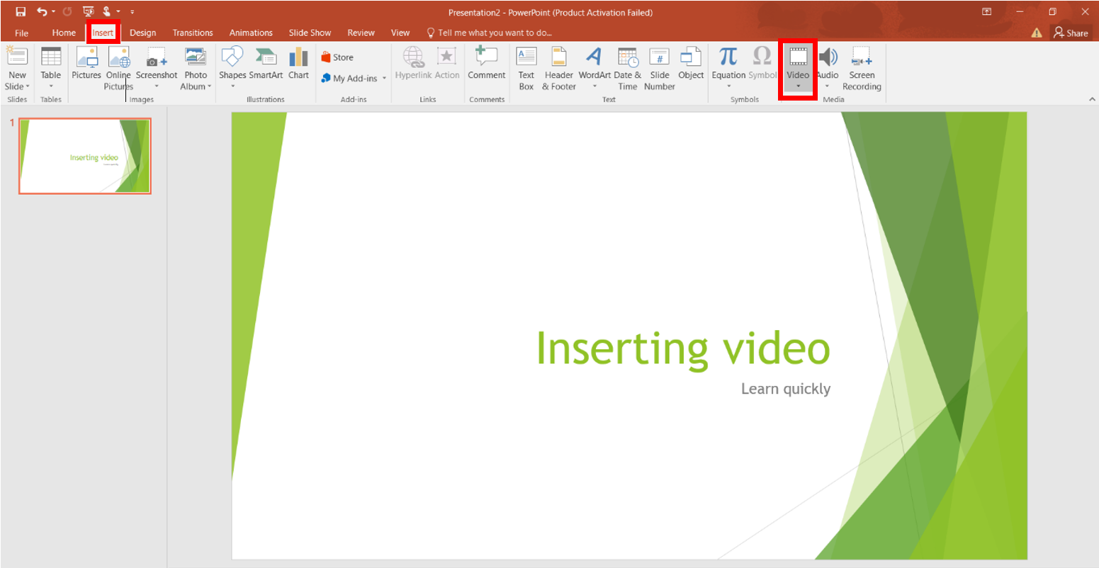This screenshot has width=1099, height=568.
Task: Click the yellow warning triangle icon
Action: point(1037,33)
